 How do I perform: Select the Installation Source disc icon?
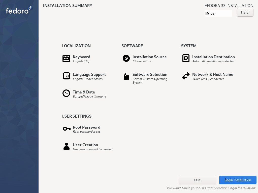(x=126, y=58)
